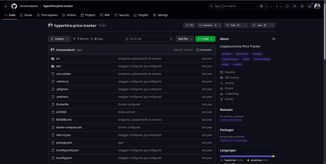Focus the Type / to search field
The image size is (326, 164).
pos(232,6)
